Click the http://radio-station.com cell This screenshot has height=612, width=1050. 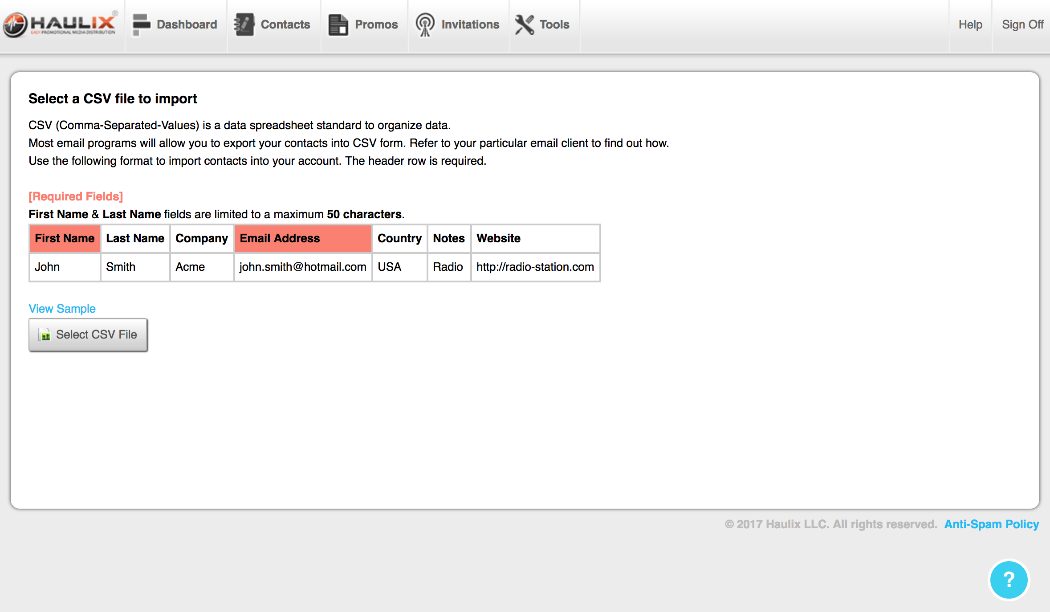[x=535, y=267]
